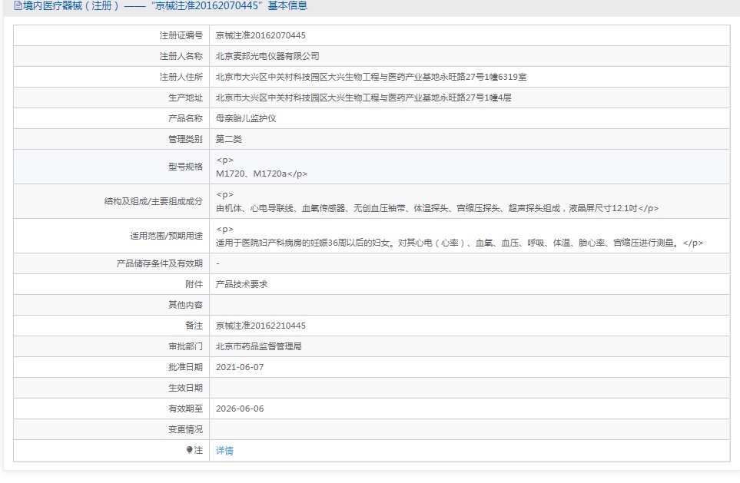The height and width of the screenshot is (483, 740).
Task: Click the 生产地址 label
Action: point(185,98)
